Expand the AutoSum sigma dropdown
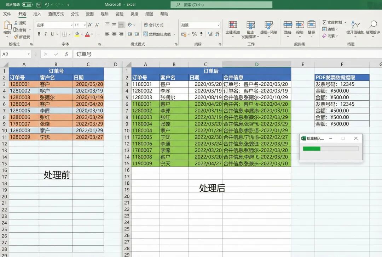The image size is (382, 257). pyautogui.click(x=345, y=22)
